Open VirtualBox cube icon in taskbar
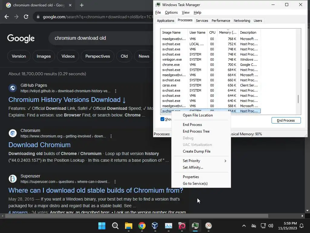The width and height of the screenshot is (310, 233). tap(155, 226)
